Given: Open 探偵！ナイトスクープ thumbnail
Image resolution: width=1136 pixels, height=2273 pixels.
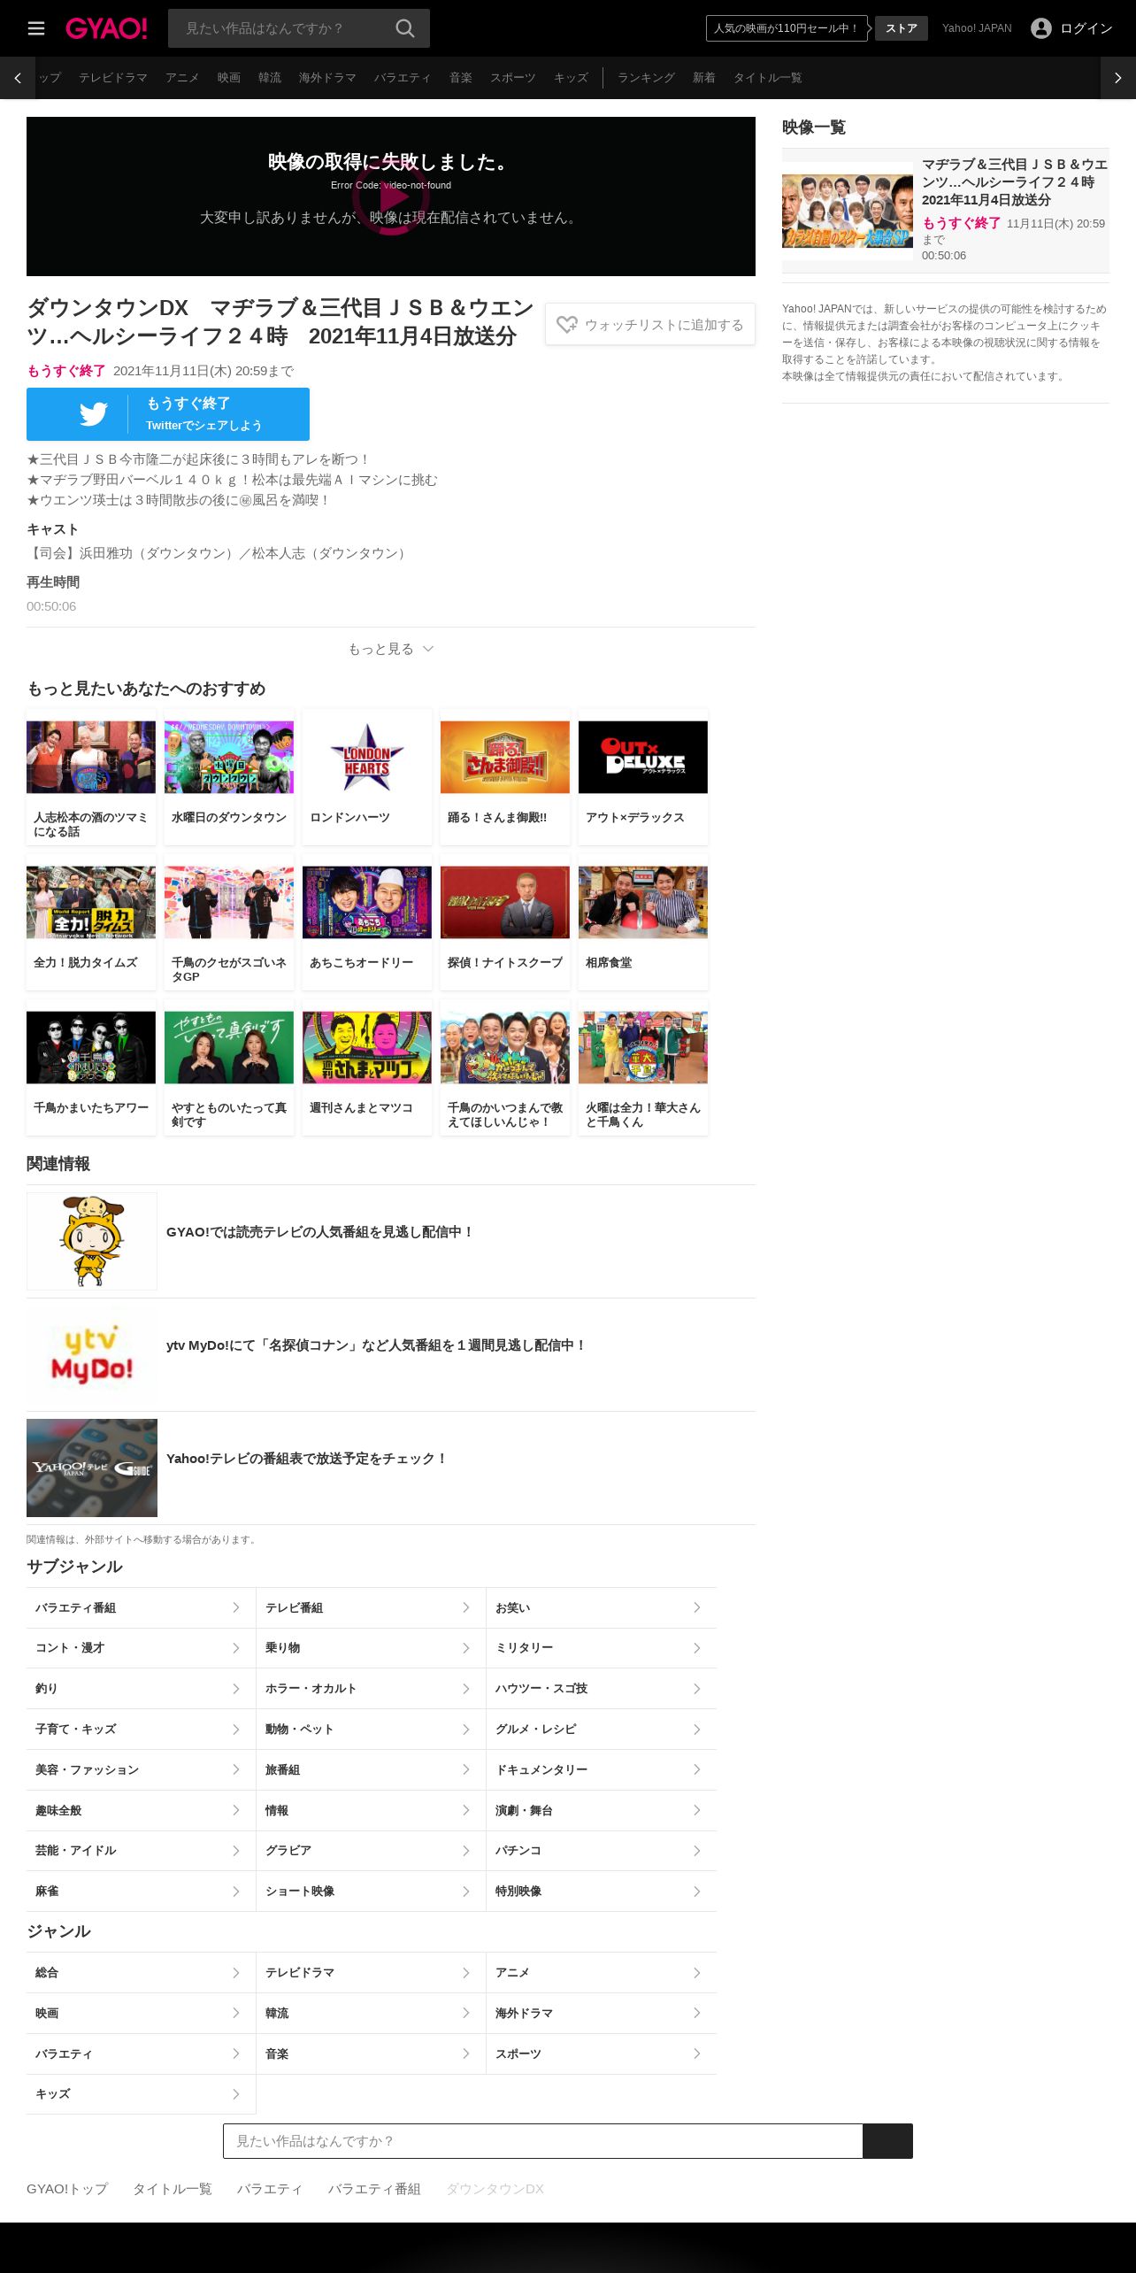Looking at the screenshot, I should (505, 902).
